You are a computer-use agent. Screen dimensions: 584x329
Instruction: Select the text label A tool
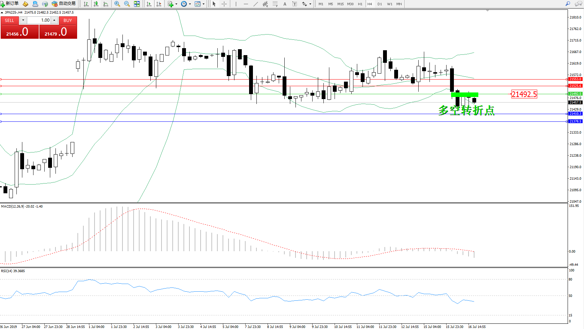coord(285,4)
